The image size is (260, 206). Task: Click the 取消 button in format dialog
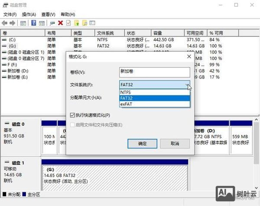(x=175, y=144)
